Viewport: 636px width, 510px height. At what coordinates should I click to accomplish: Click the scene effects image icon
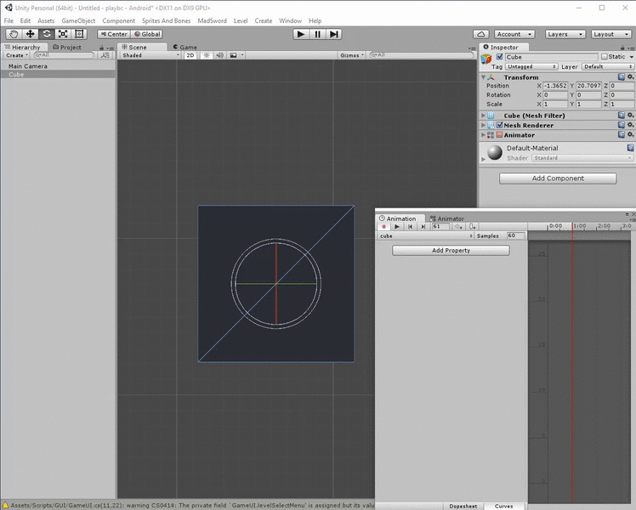pos(233,55)
